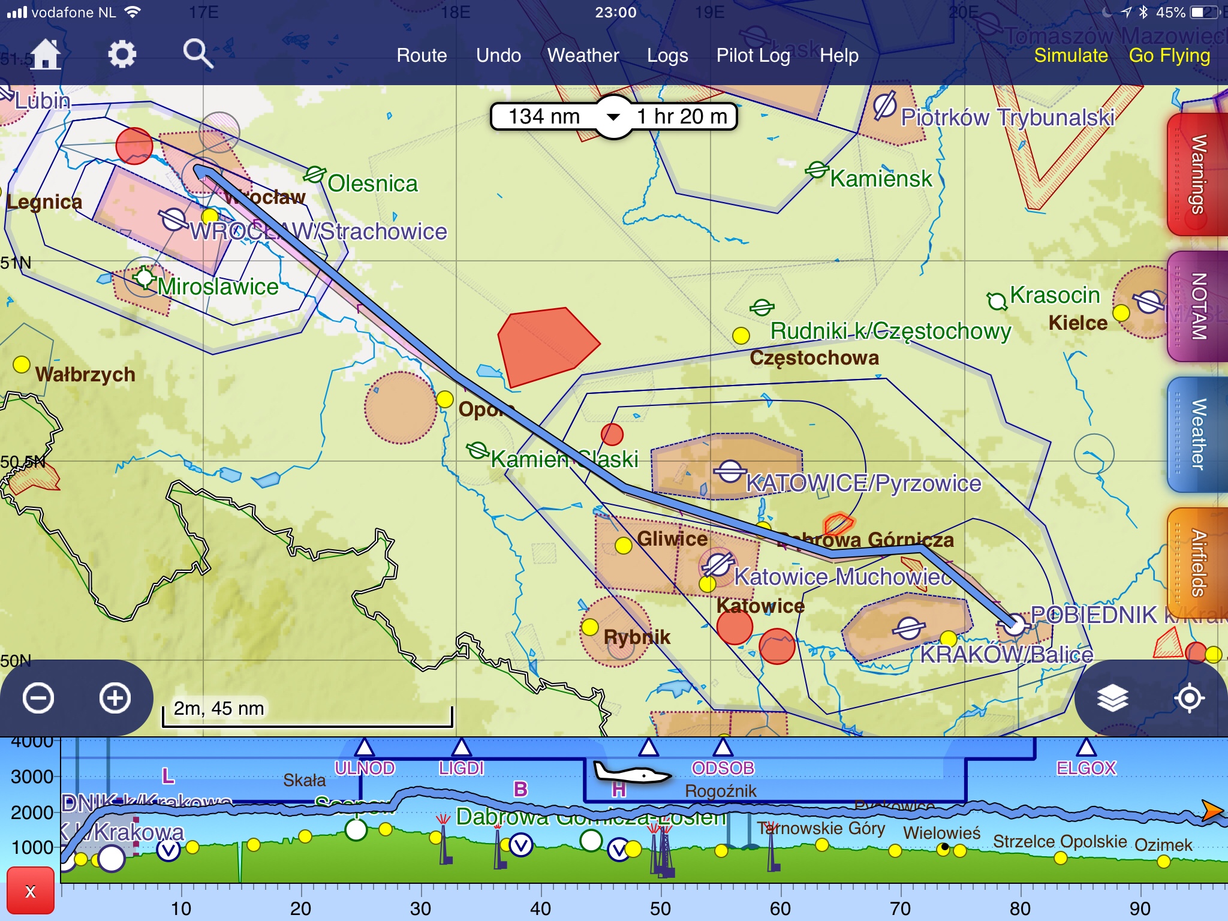Viewport: 1228px width, 921px height.
Task: Start Simulate mode
Action: coord(1071,55)
